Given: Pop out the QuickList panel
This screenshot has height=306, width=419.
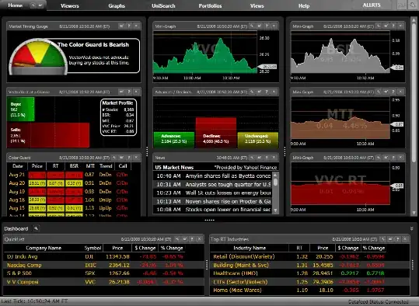Looking at the screenshot, I should pyautogui.click(x=185, y=239).
